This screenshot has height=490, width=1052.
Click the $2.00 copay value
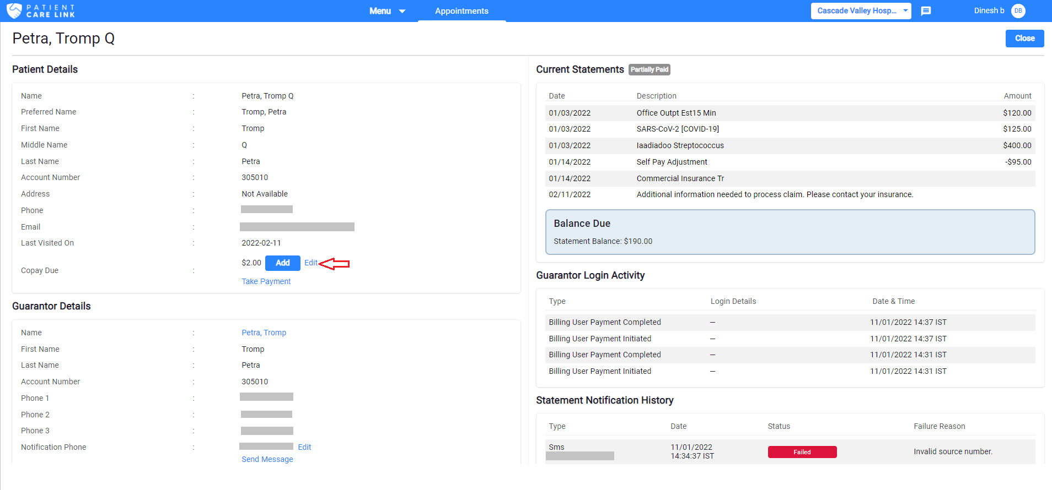[x=251, y=263]
